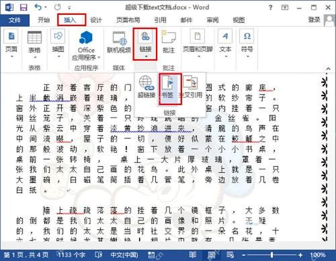
Task: Maximize the Word window
Action: 314,7
